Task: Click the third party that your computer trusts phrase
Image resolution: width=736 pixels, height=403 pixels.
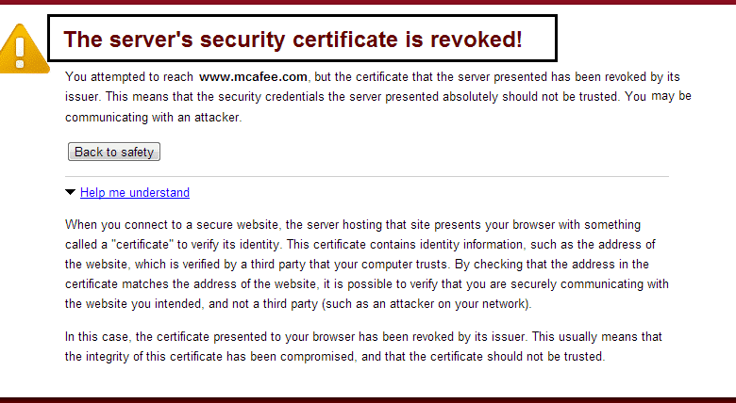Action: pos(349,265)
